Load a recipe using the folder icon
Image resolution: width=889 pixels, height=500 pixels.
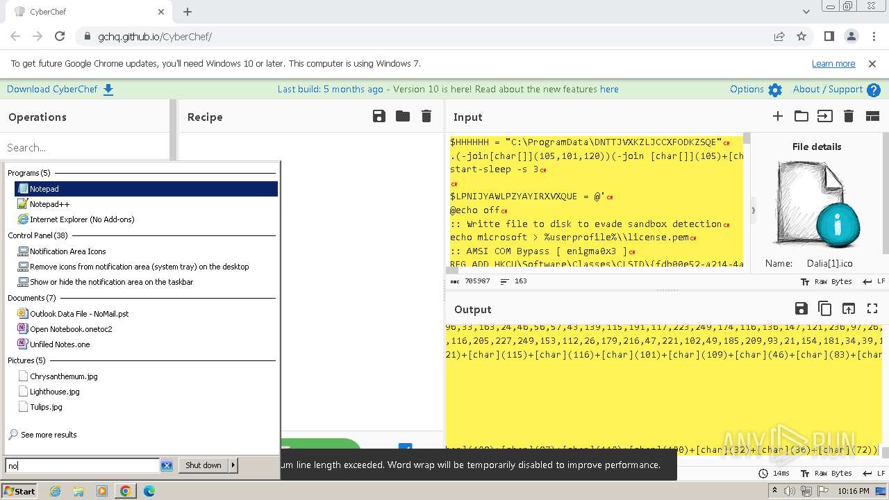click(x=403, y=116)
